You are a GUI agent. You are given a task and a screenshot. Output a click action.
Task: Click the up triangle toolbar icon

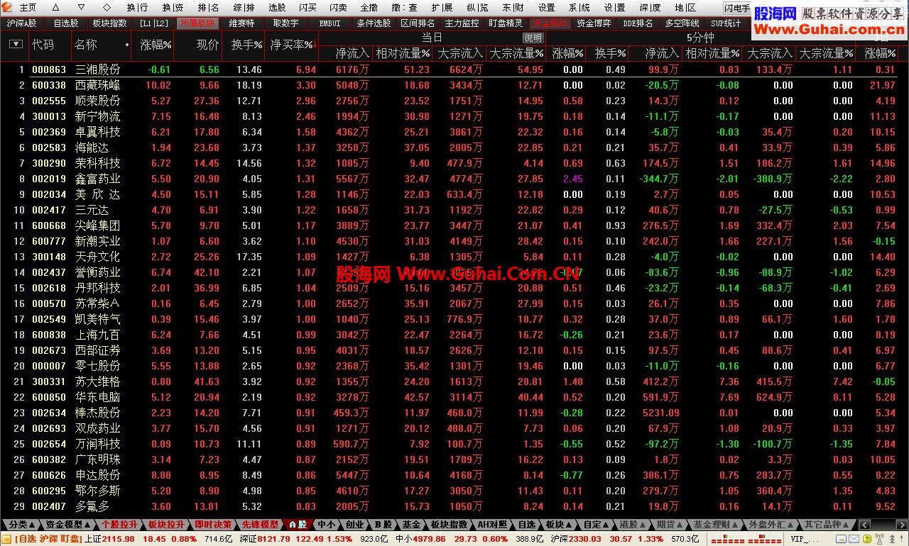[x=55, y=8]
